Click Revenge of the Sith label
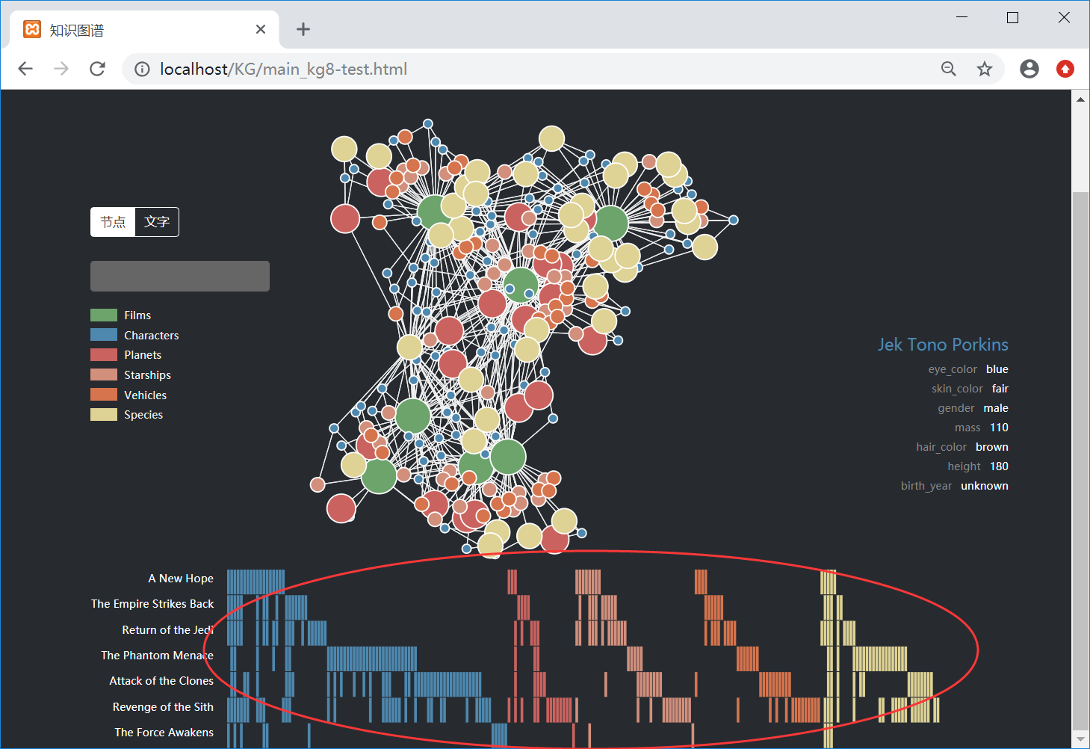 pyautogui.click(x=163, y=707)
